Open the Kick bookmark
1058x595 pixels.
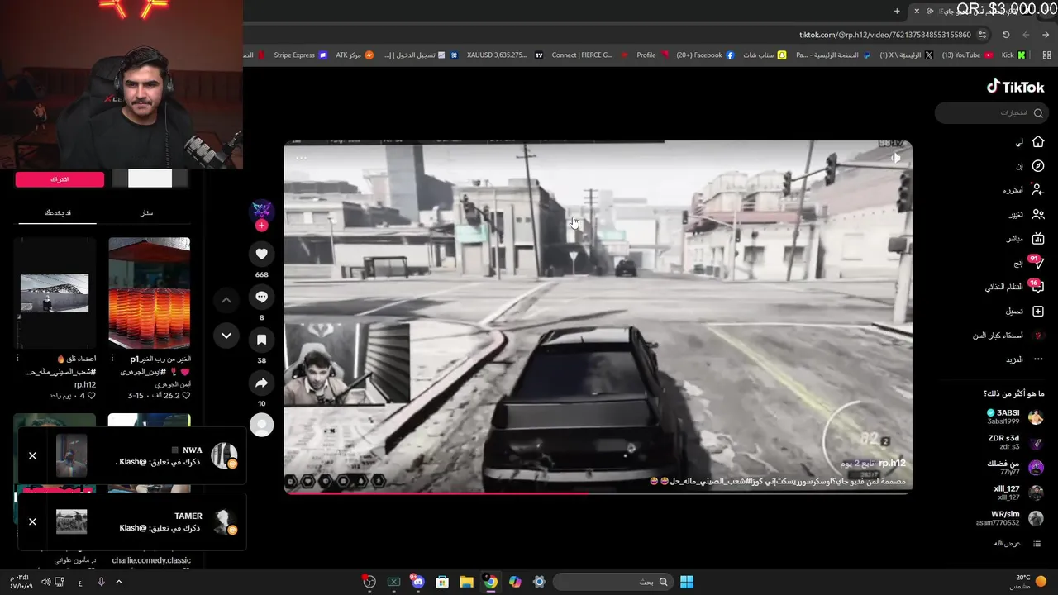[x=1013, y=55]
